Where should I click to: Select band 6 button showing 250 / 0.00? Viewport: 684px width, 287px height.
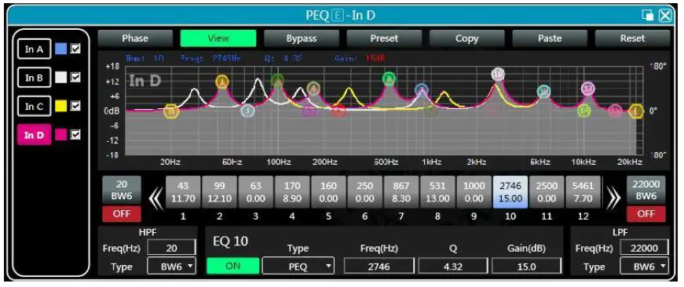point(364,192)
